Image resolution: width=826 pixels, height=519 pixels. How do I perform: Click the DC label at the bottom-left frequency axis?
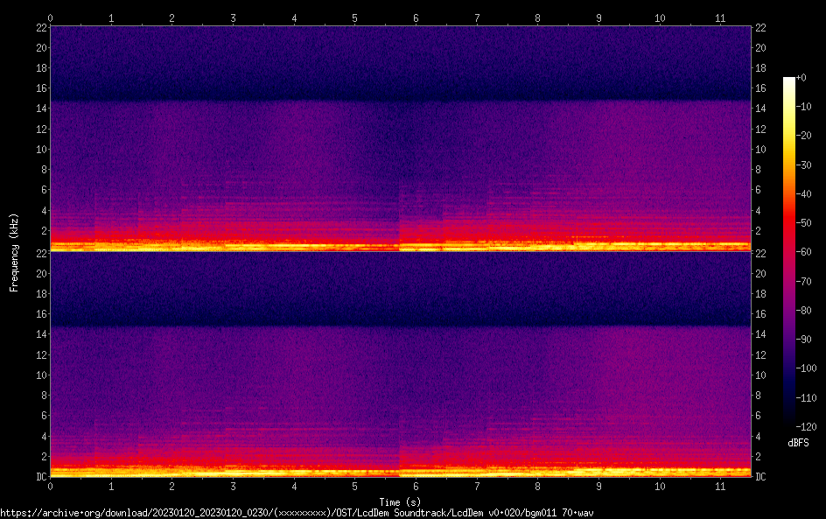(40, 476)
